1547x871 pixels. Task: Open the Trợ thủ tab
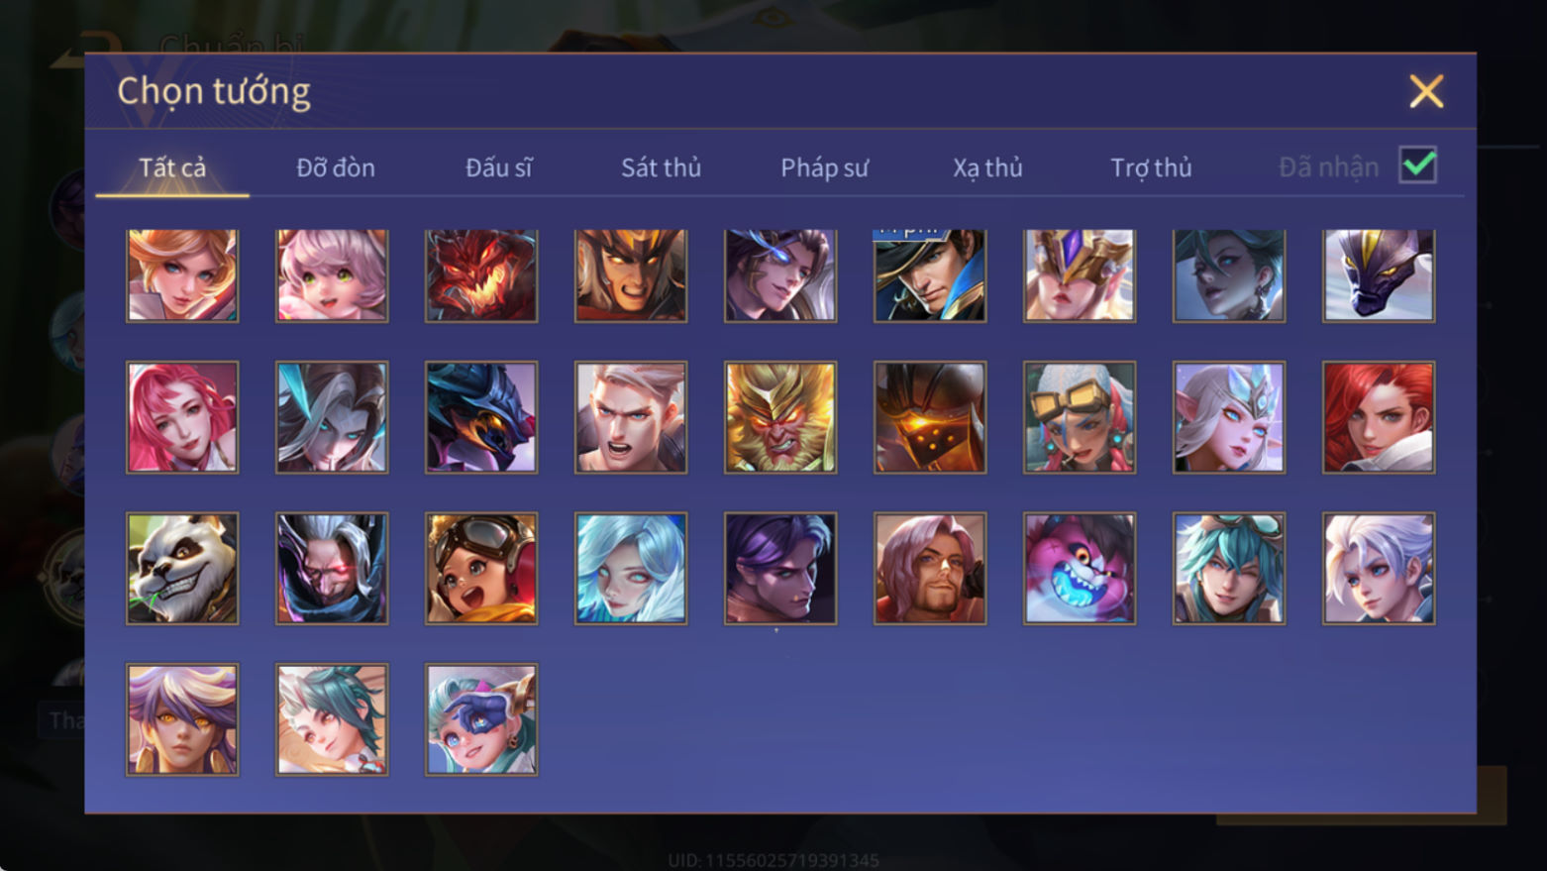click(1151, 167)
